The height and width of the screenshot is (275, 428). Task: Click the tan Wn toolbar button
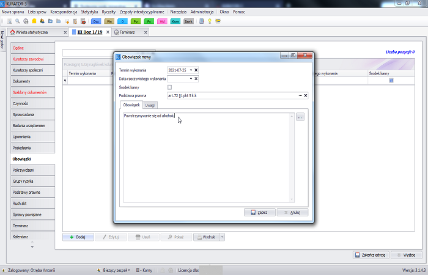[109, 21]
